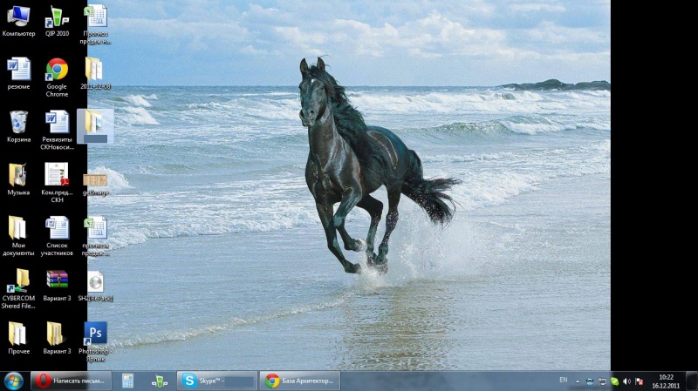Select the Музыка folder icon
Screen dimensions: 698x391
[18, 175]
